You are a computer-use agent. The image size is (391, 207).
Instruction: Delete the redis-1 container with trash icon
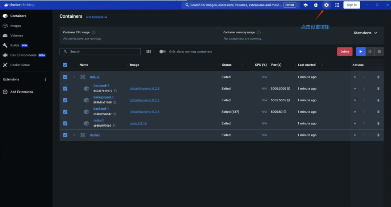click(x=378, y=123)
